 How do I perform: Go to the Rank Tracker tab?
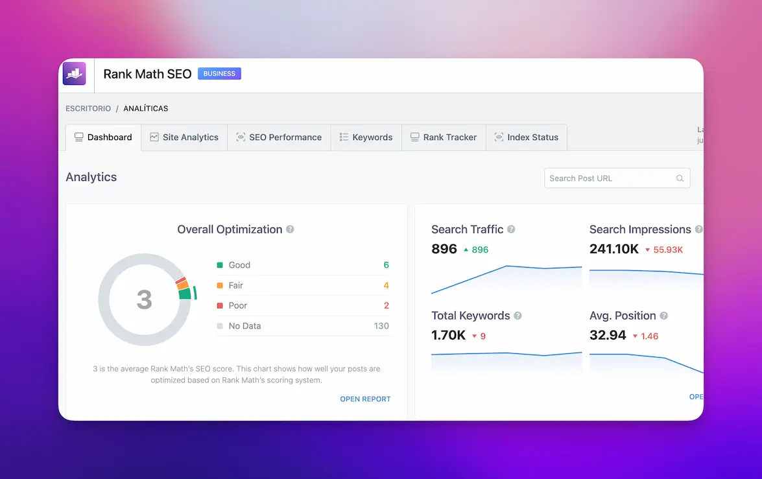(x=444, y=137)
